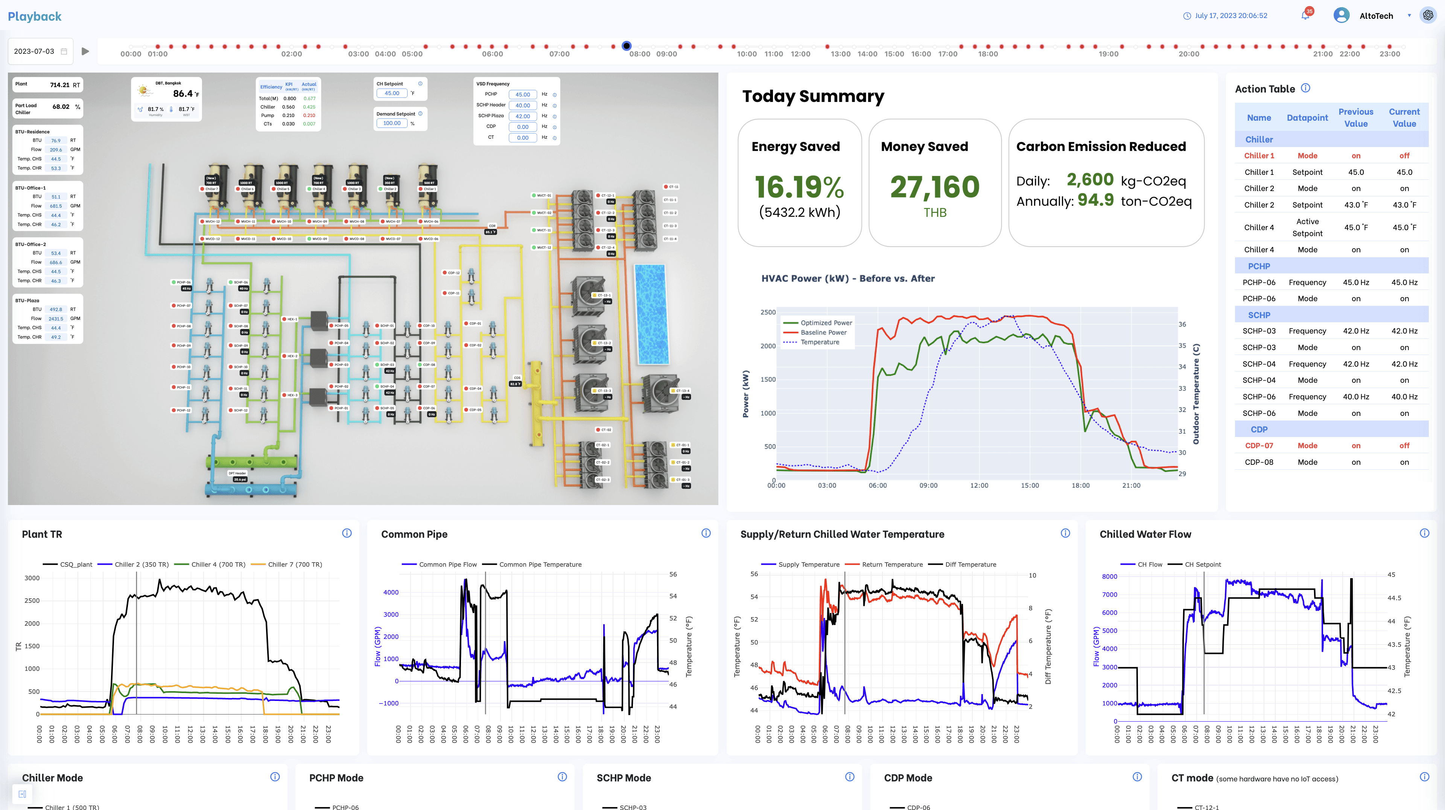
Task: Expand the AltoTech account dropdown arrow
Action: (x=1409, y=16)
